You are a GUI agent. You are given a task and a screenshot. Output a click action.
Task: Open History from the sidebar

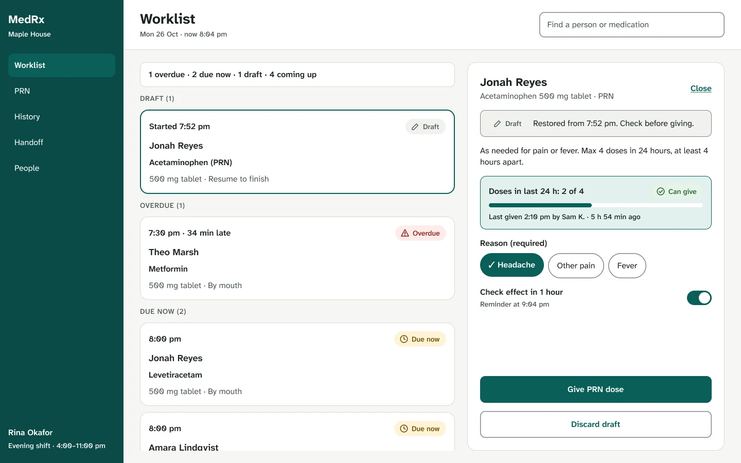(x=62, y=117)
